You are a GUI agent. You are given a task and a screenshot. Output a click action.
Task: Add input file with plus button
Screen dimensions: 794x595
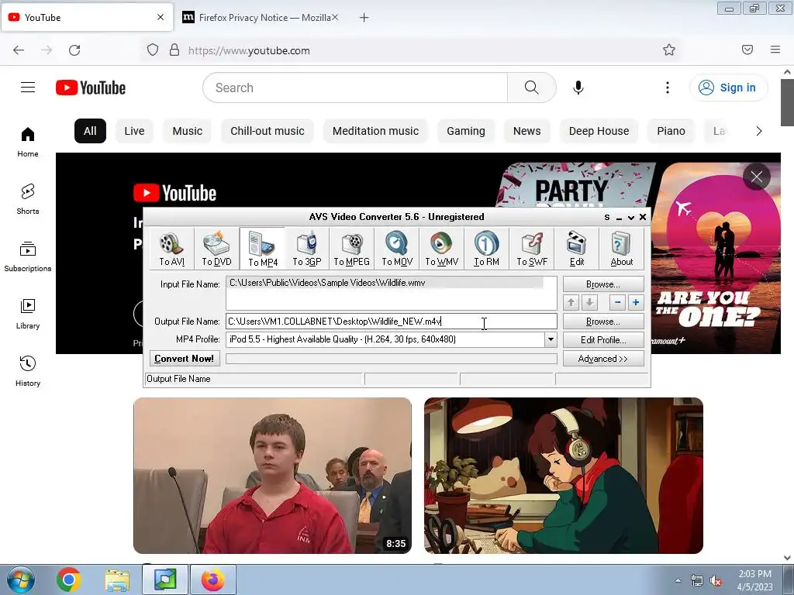pos(636,303)
